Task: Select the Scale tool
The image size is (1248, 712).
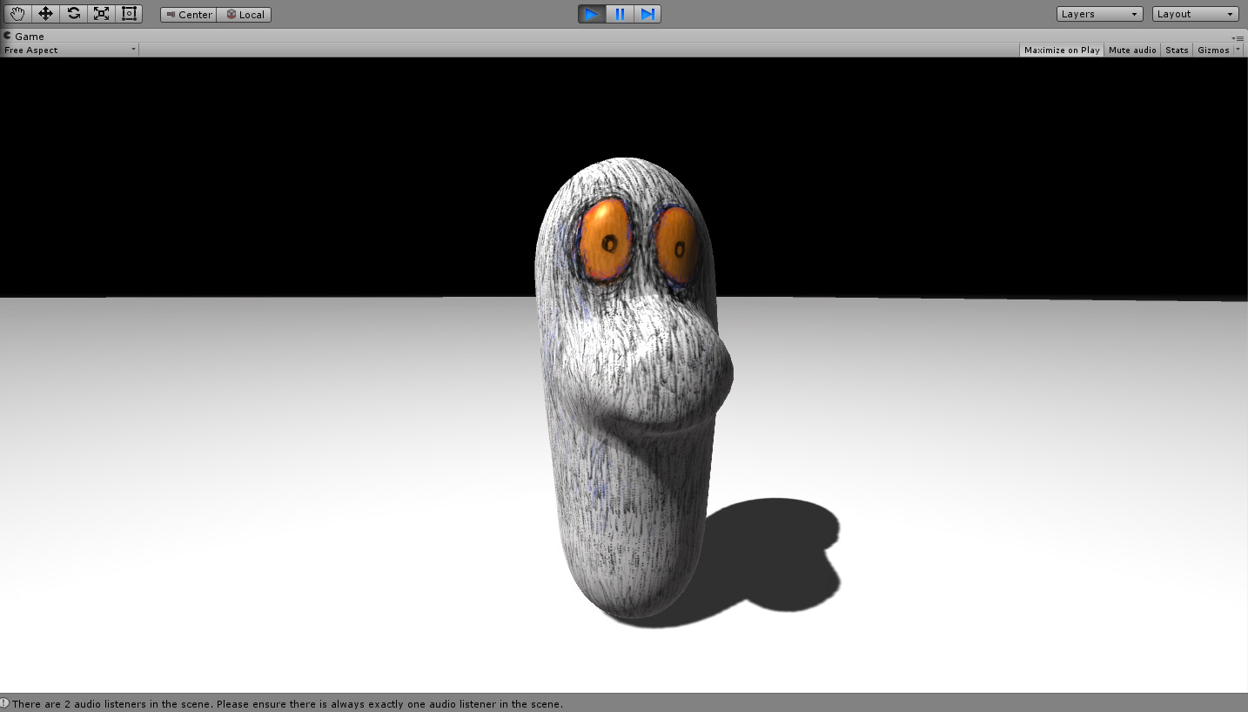Action: click(x=102, y=14)
